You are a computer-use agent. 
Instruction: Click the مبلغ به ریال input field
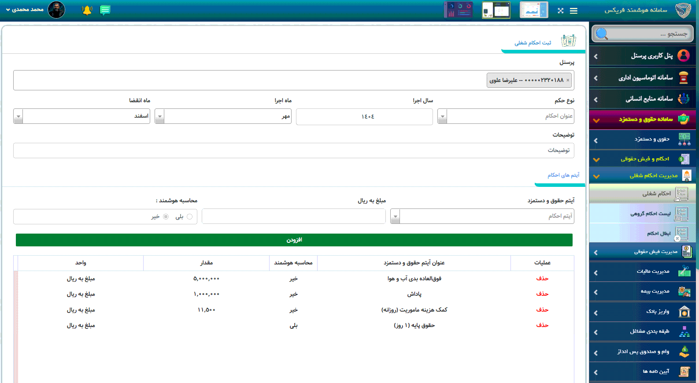click(x=293, y=216)
